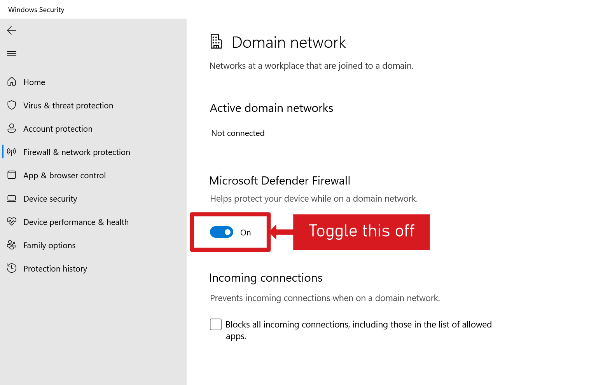Viewport: 589px width, 385px height.
Task: Open the hamburger navigation menu icon
Action: click(12, 53)
